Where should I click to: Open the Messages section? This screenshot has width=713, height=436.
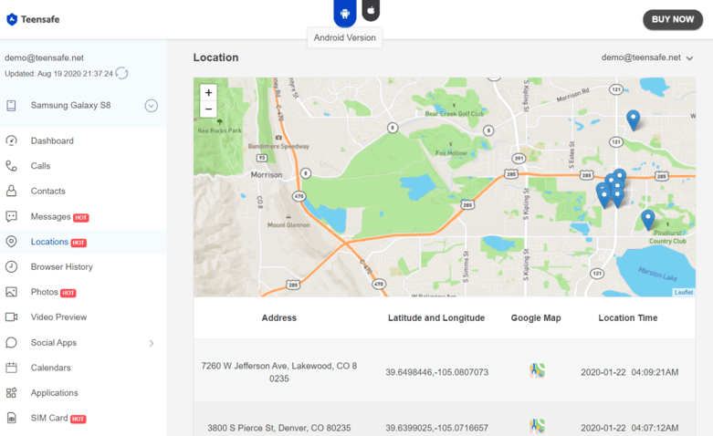(x=50, y=217)
